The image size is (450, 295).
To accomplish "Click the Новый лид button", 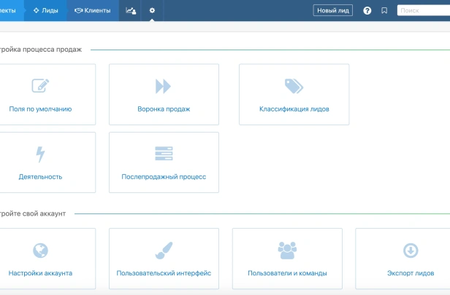I will [x=333, y=11].
